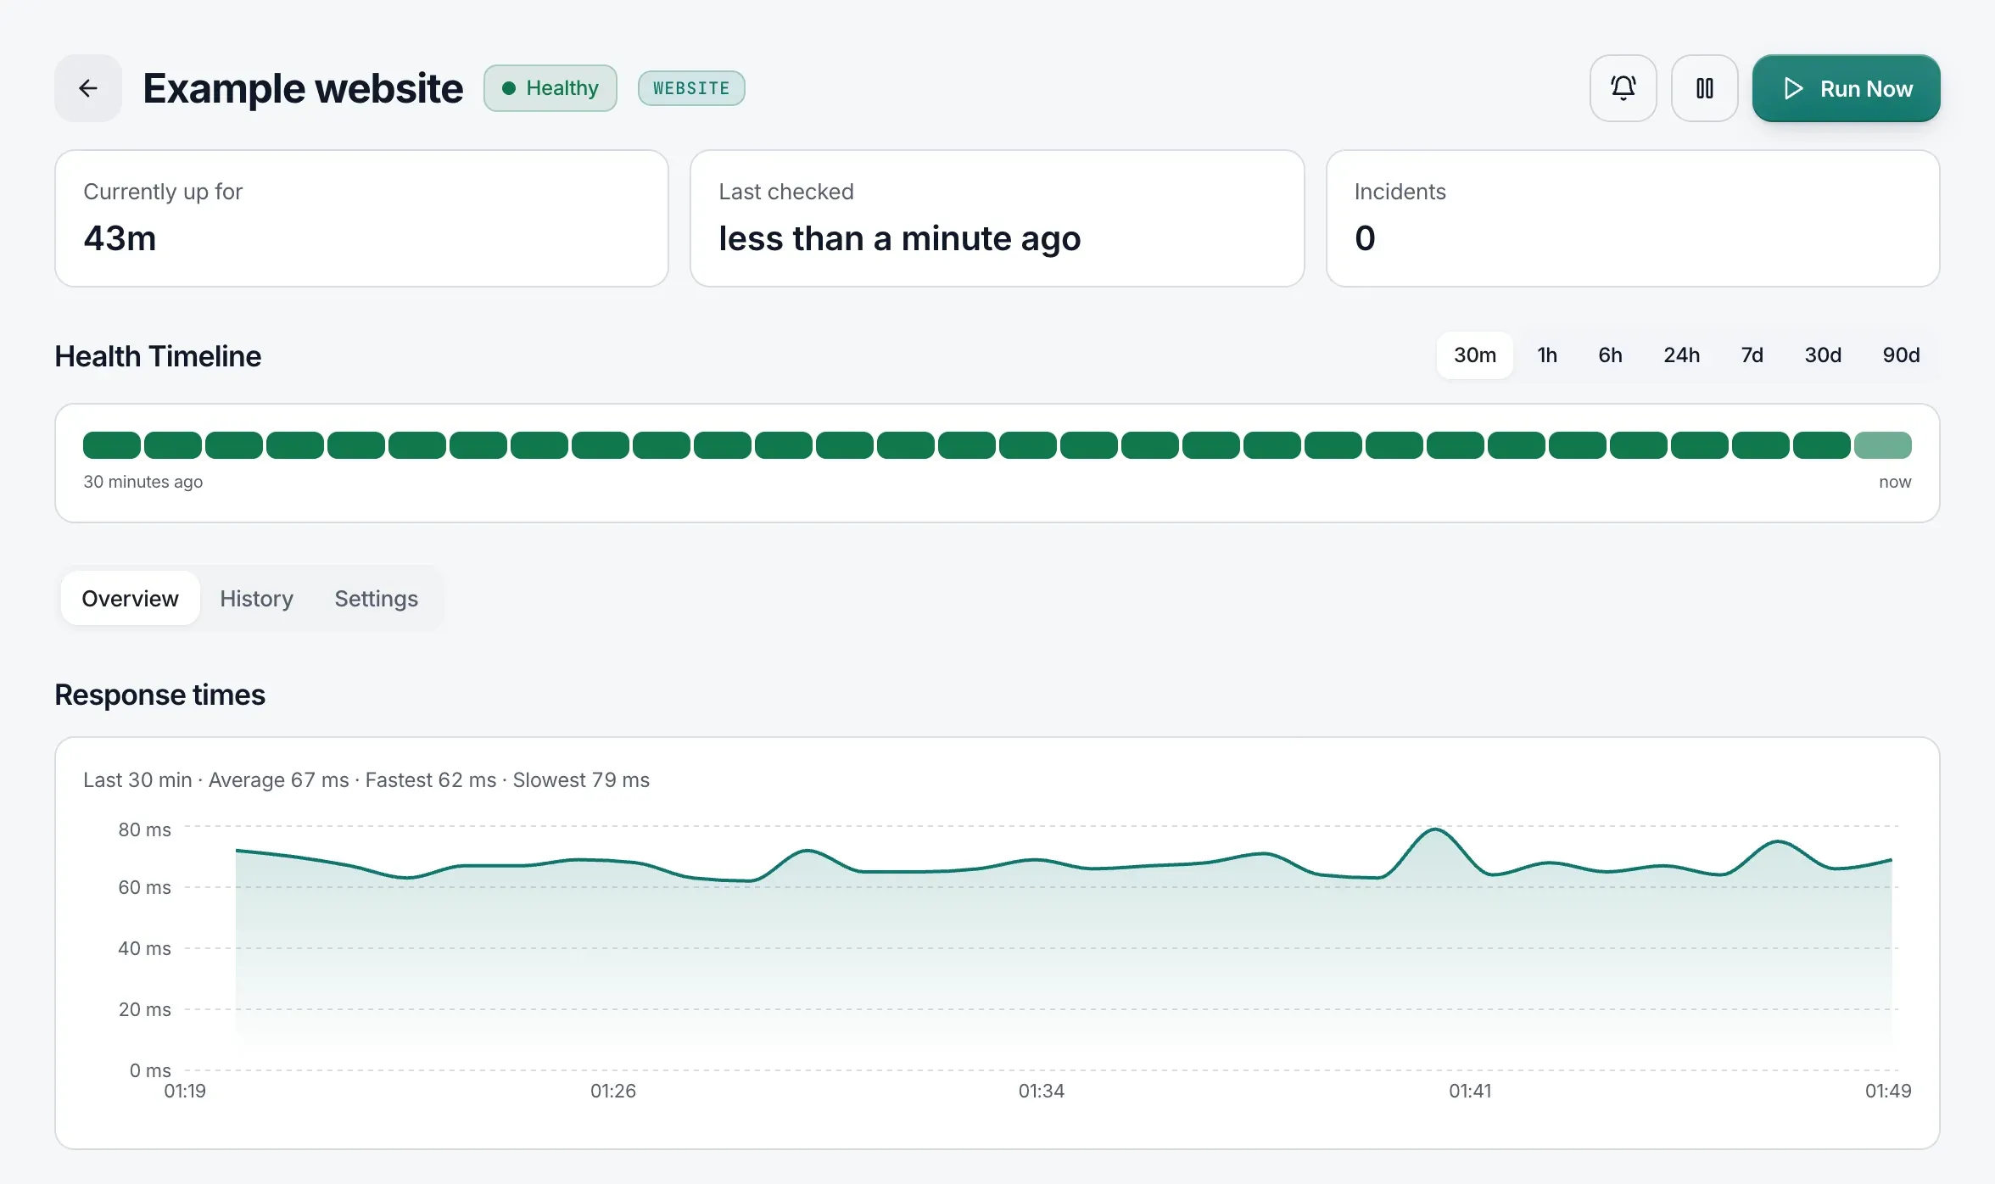
Task: Switch to the Settings tab
Action: (376, 599)
